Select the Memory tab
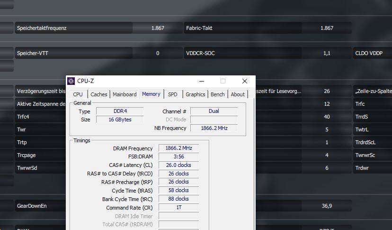 (x=151, y=94)
